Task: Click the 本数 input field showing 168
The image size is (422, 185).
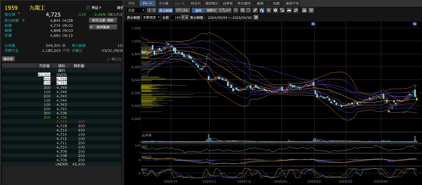Action: [x=176, y=17]
